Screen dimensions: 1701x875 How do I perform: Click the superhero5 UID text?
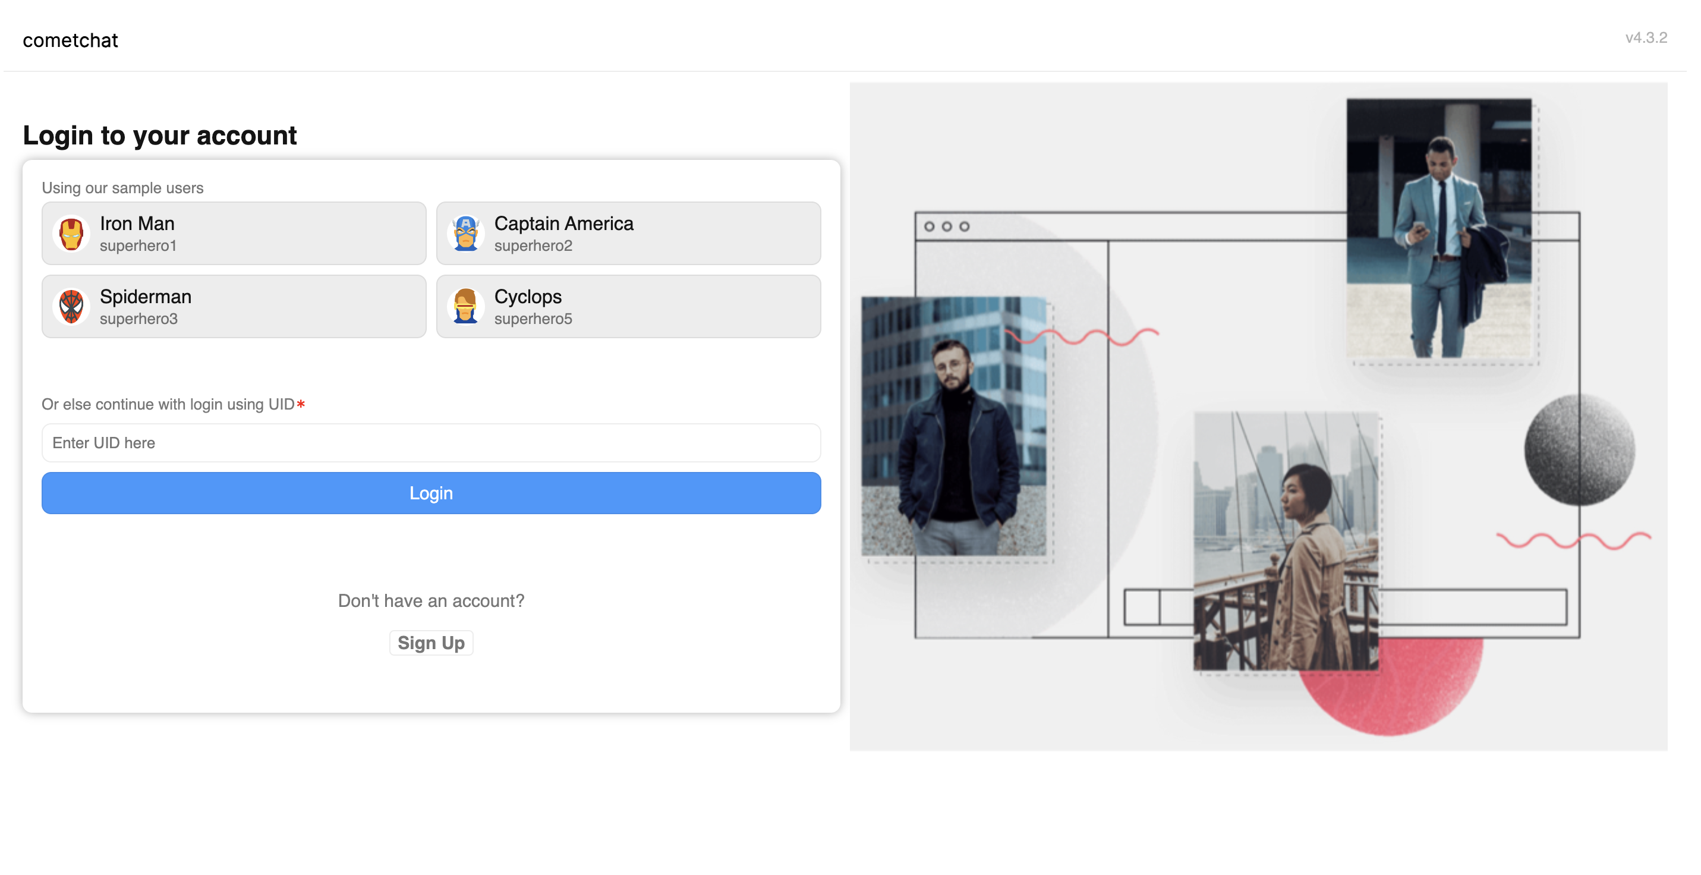[533, 320]
